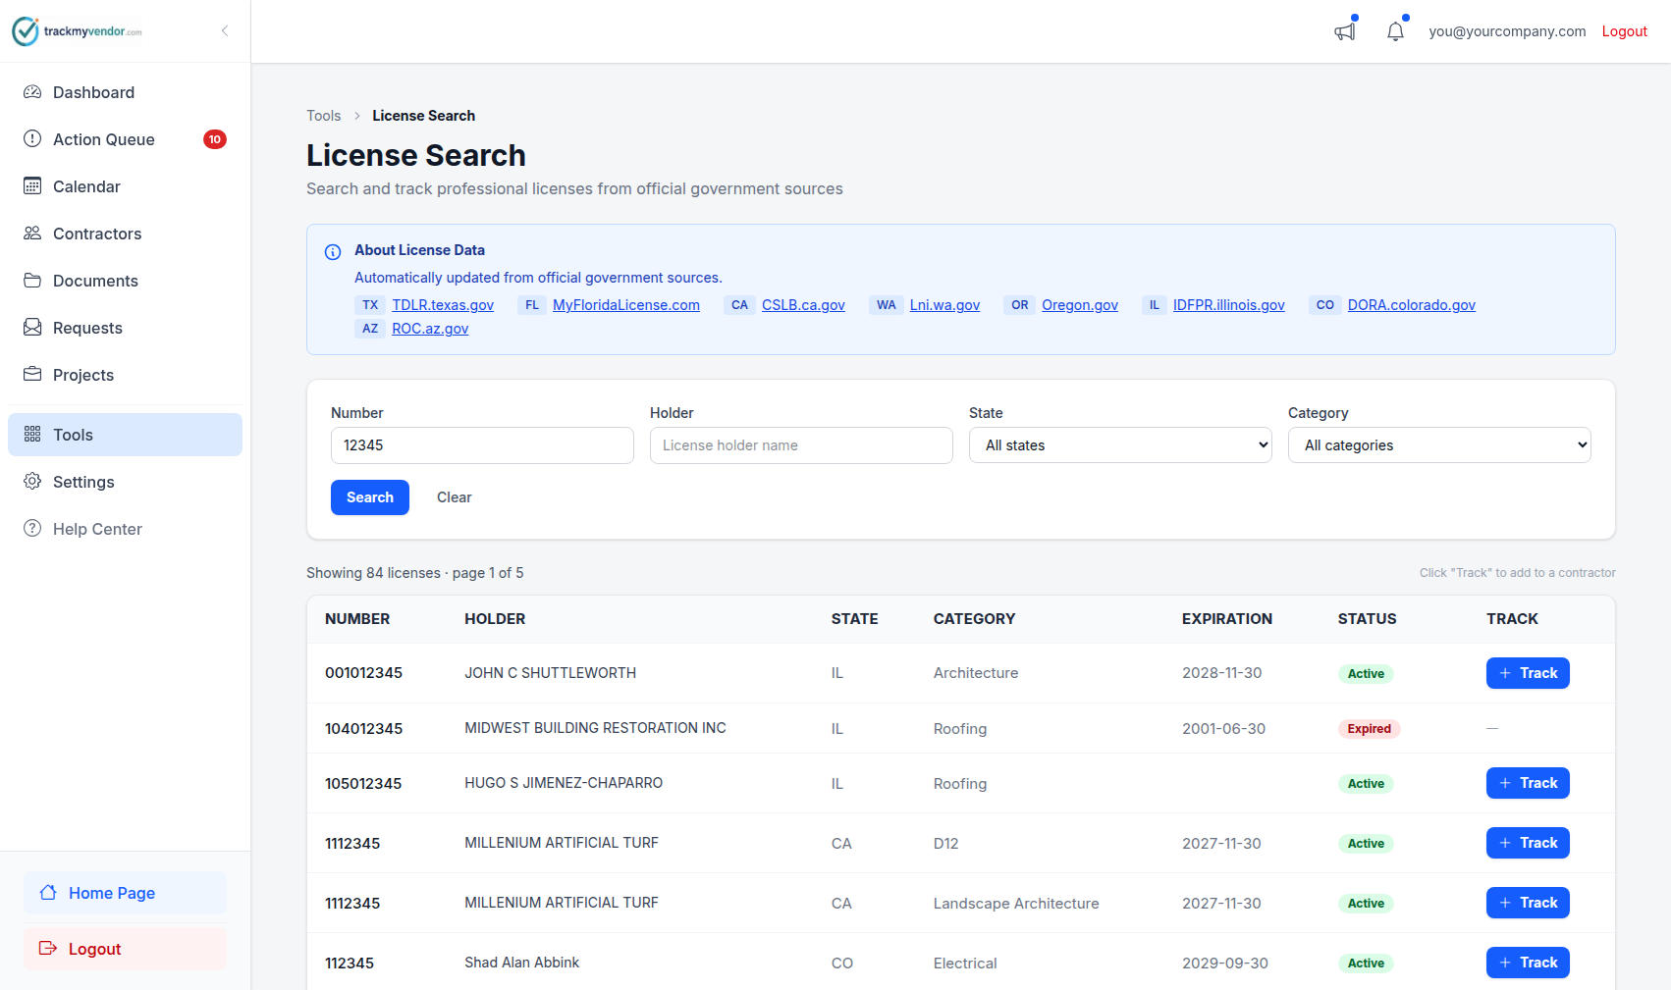This screenshot has height=990, width=1671.
Task: Click the Home Page house icon
Action: click(48, 893)
